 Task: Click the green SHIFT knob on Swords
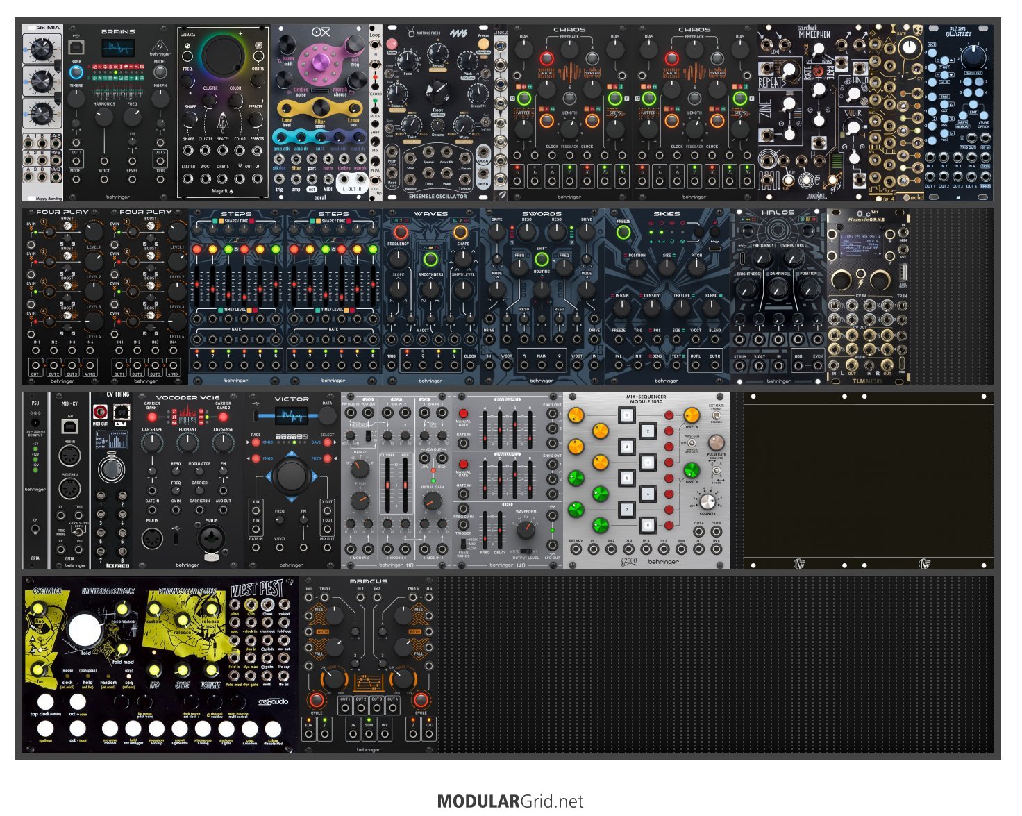pos(542,259)
